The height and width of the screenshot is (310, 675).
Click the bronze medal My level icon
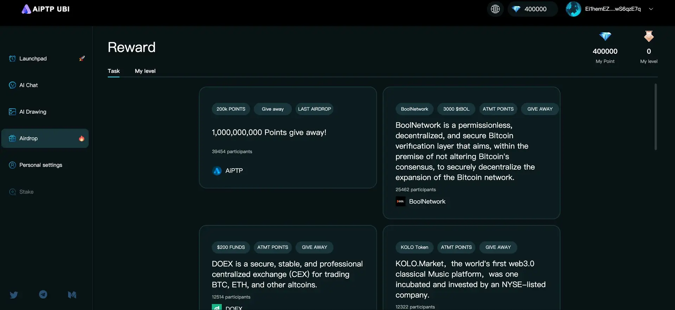(649, 36)
